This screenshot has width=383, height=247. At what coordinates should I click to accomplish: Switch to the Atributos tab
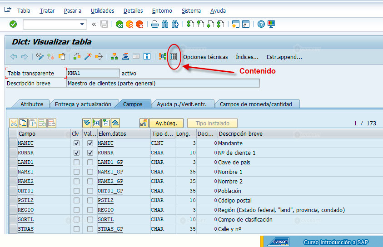32,104
